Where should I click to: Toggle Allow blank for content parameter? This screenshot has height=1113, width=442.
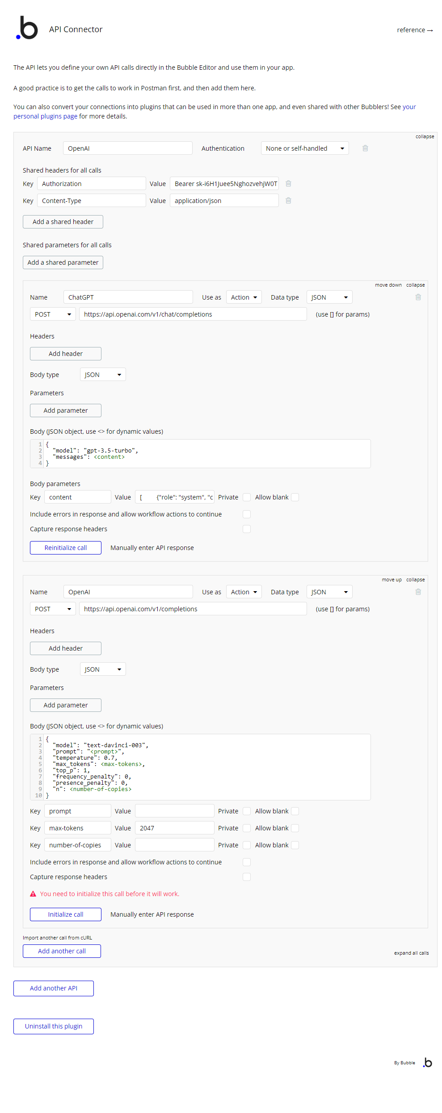pos(295,497)
